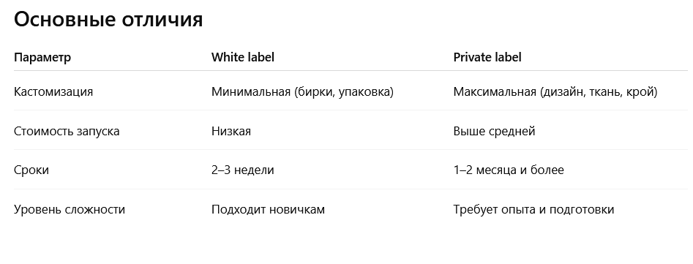Click the heading 'Основные отличия'
693x264 pixels.
(x=108, y=20)
